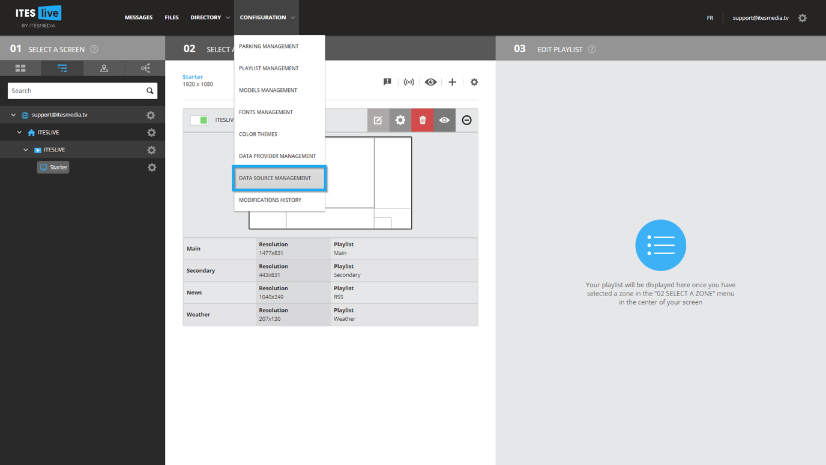
Task: Open the ITESLIVE model settings gear button
Action: pos(400,120)
